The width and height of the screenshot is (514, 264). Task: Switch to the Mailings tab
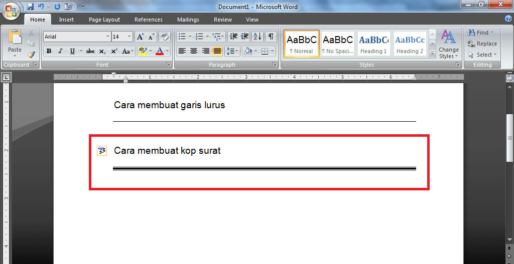[188, 20]
